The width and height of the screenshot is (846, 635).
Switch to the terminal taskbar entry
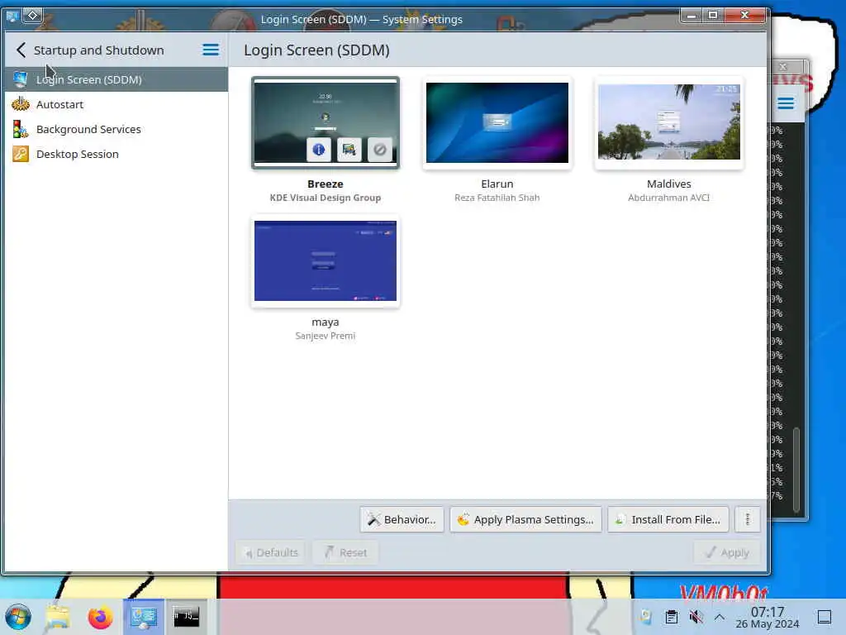coord(186,617)
